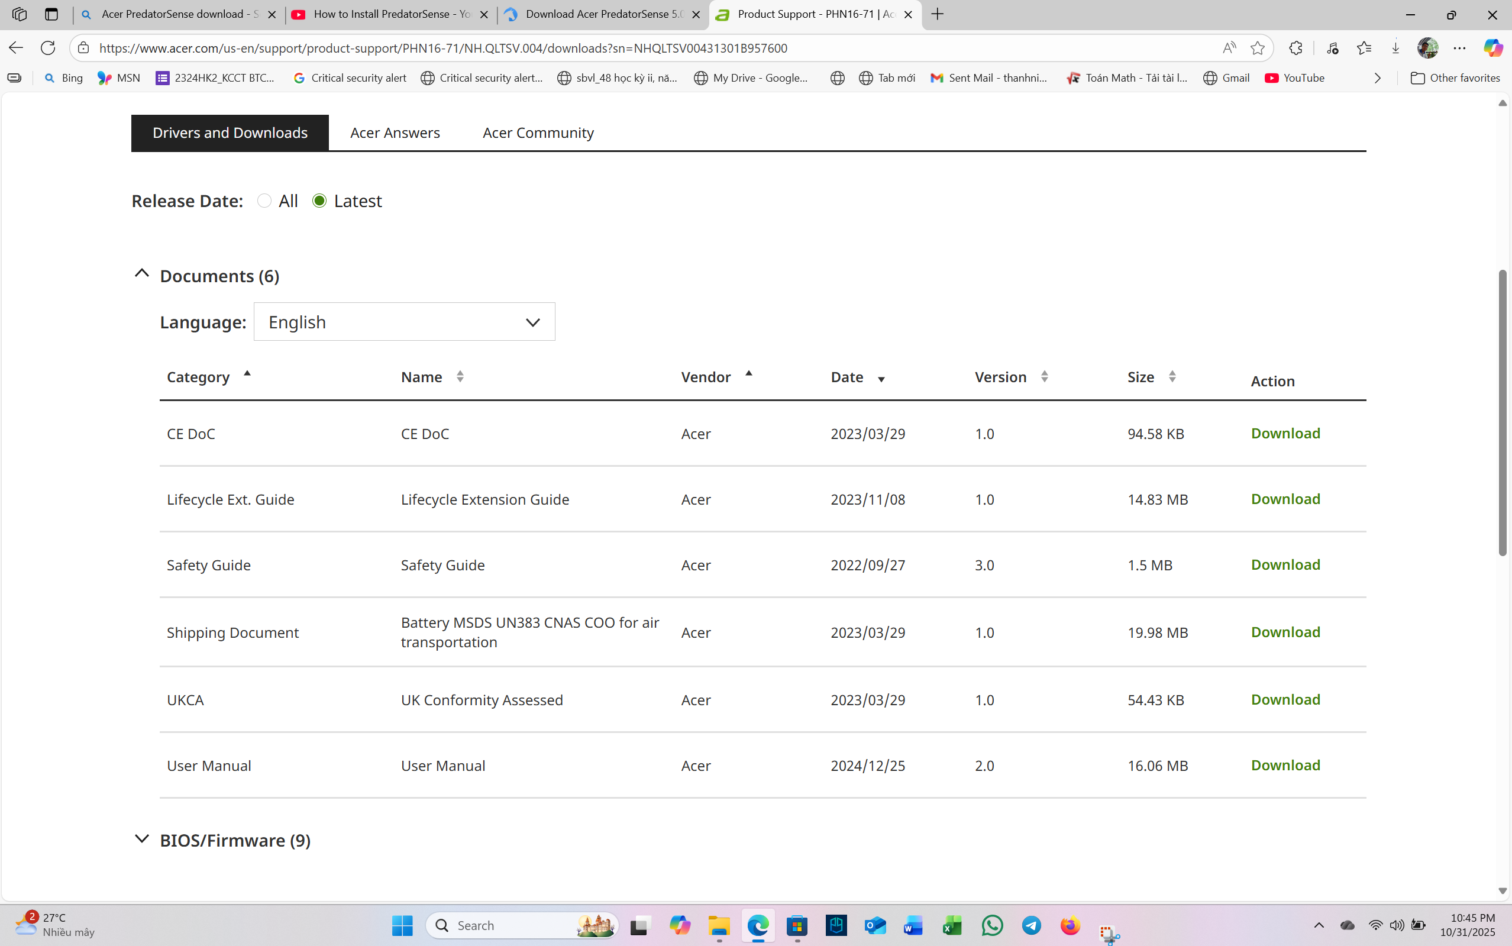Download the Safety Guide document
Image resolution: width=1512 pixels, height=946 pixels.
pyautogui.click(x=1285, y=564)
